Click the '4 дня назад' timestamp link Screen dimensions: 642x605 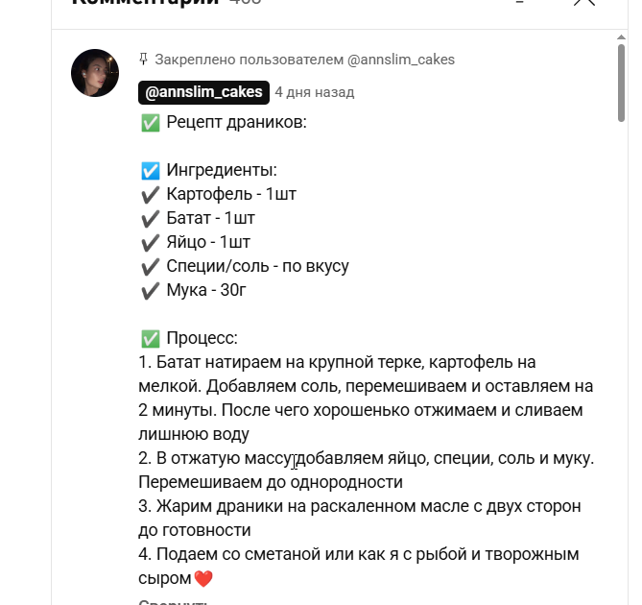(315, 92)
